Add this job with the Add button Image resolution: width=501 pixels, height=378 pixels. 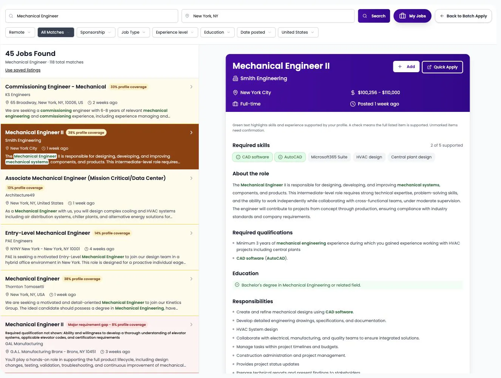pyautogui.click(x=406, y=67)
